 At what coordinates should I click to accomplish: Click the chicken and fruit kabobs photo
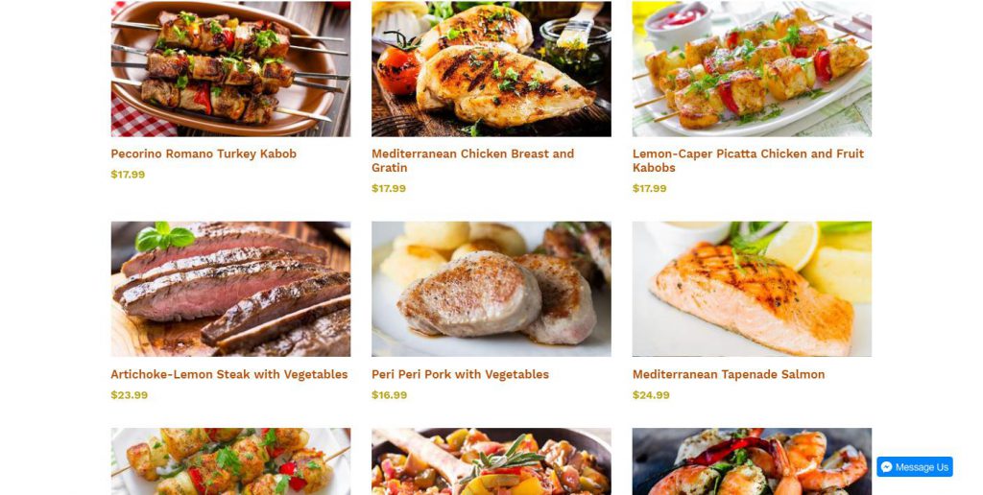coord(752,69)
